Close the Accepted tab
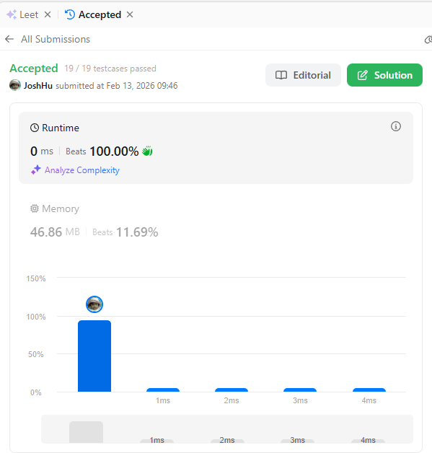Screen dimensions: 432x453 click(130, 14)
